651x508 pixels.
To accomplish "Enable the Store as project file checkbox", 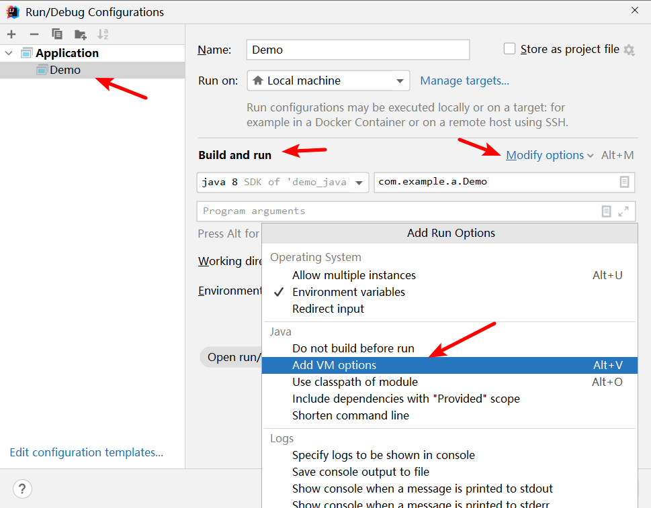I will click(509, 49).
